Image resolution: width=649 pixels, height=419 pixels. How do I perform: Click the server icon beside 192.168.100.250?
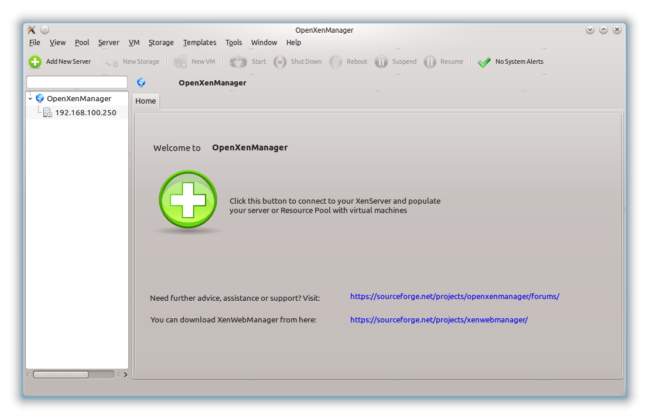(x=47, y=112)
